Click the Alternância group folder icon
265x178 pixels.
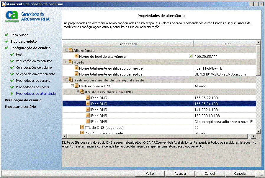click(x=71, y=50)
